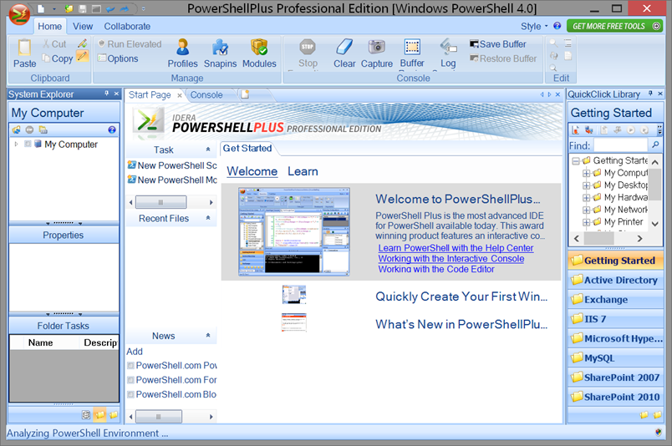Select the Start Page tab

[x=150, y=94]
